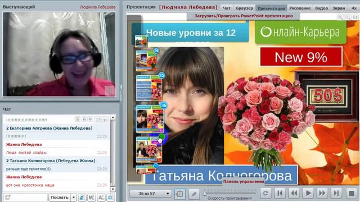Image resolution: width=360 pixels, height=202 pixels.
Task: Click the Онлайн-Карьера green logo
Action: (x=300, y=32)
